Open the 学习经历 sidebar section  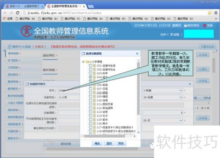tap(13, 61)
